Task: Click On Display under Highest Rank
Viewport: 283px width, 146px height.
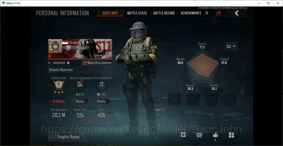Action: (x=59, y=101)
